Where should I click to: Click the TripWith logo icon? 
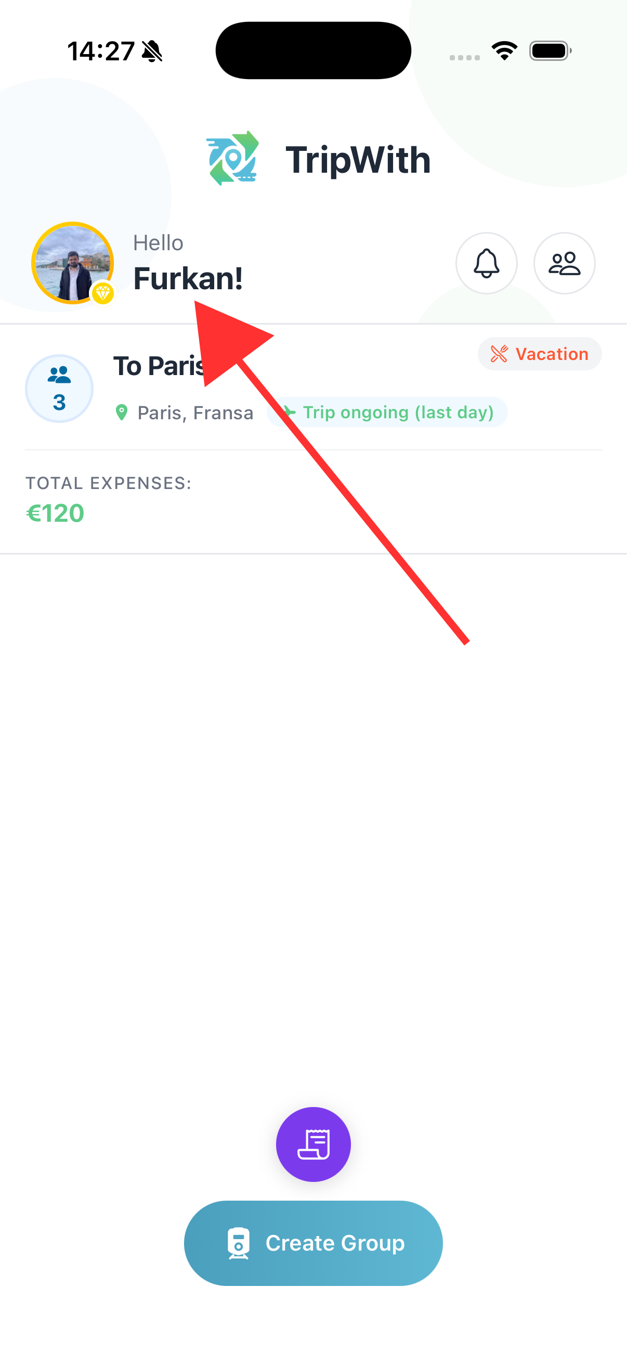click(x=233, y=158)
